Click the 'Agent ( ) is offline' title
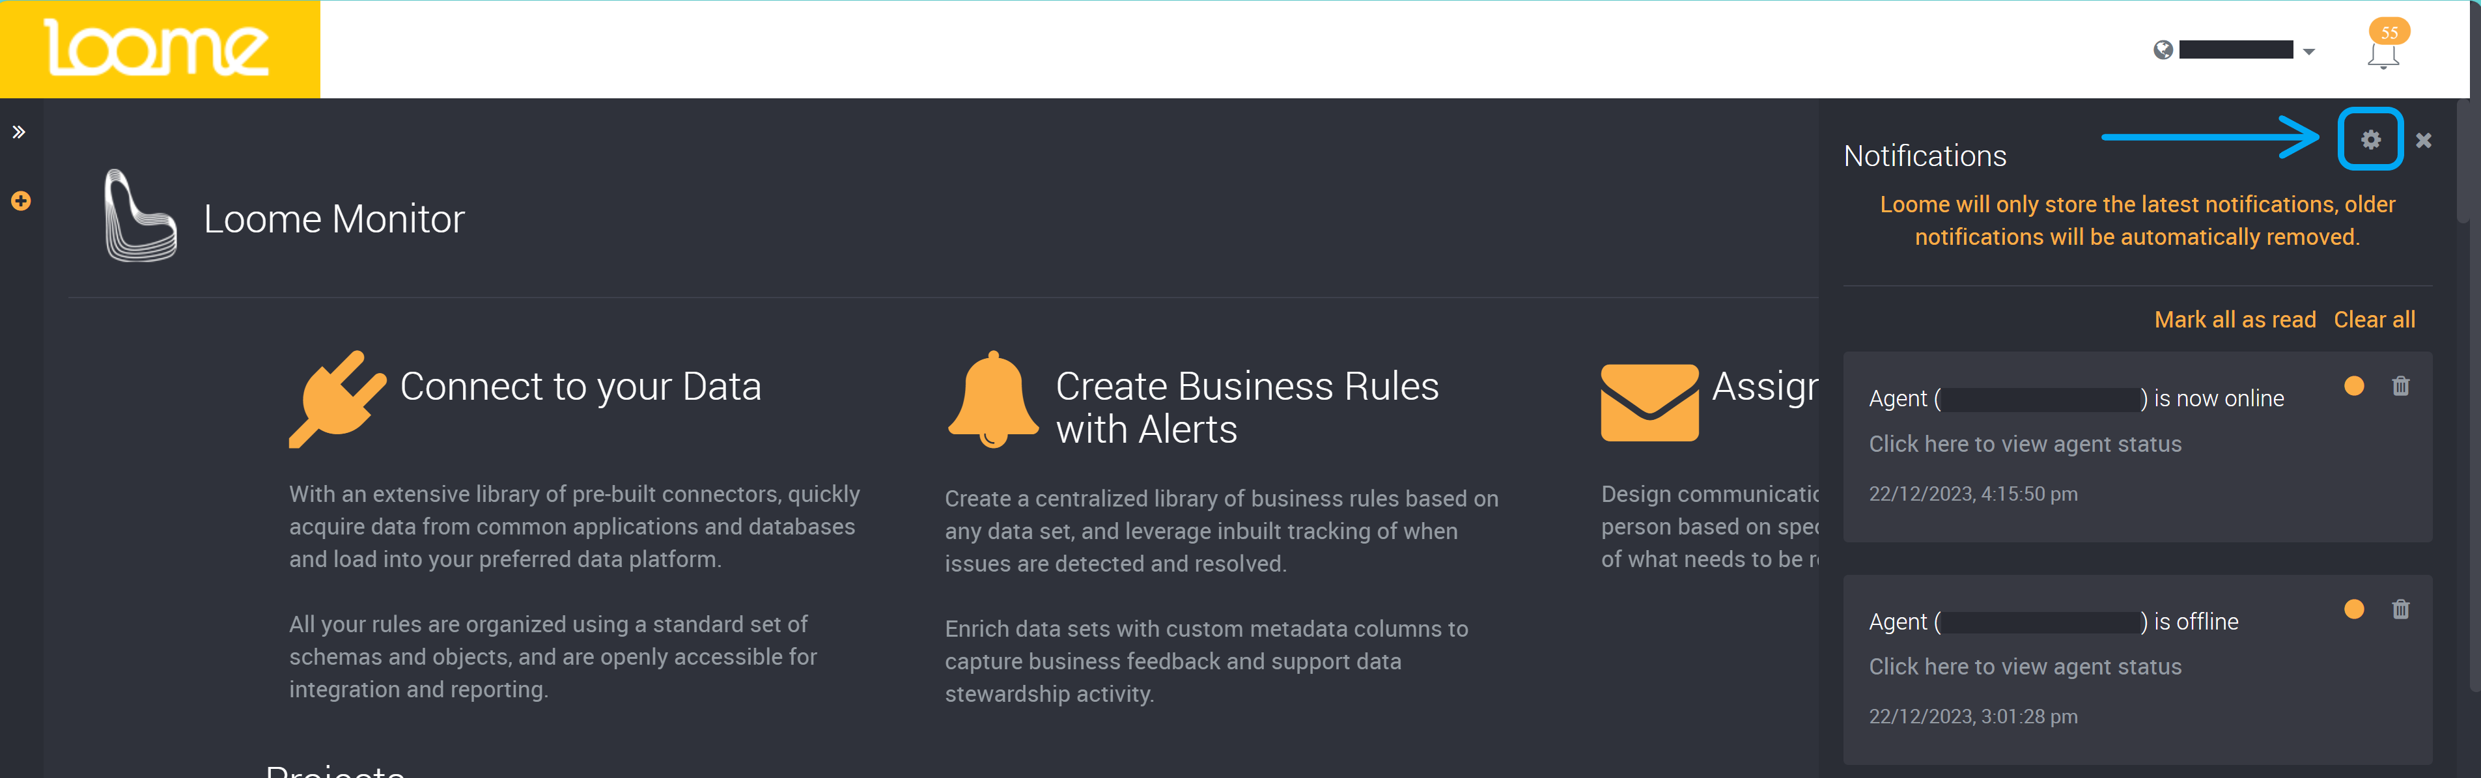The image size is (2481, 778). click(x=2053, y=622)
